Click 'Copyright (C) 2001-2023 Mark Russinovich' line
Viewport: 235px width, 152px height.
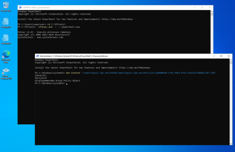(x=43, y=34)
